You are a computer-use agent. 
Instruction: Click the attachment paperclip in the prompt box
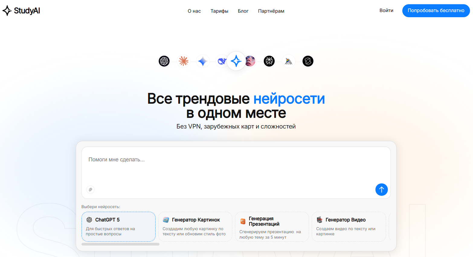pyautogui.click(x=90, y=189)
